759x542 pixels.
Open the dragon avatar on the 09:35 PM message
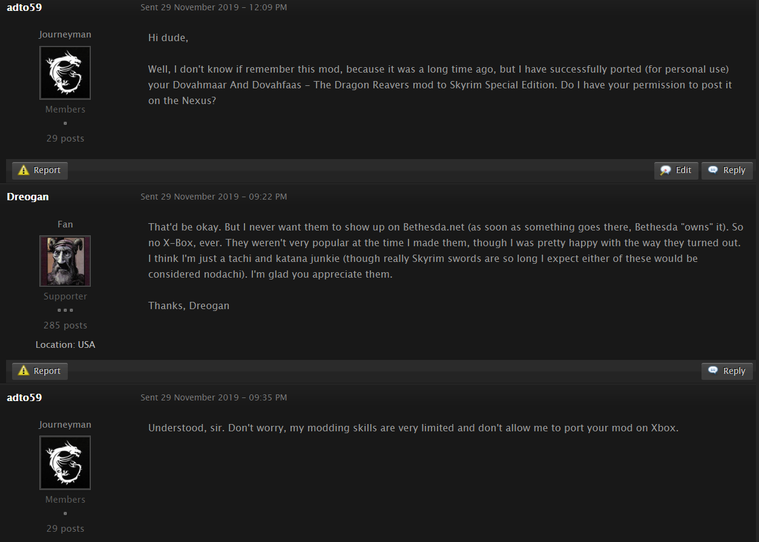[x=65, y=462]
